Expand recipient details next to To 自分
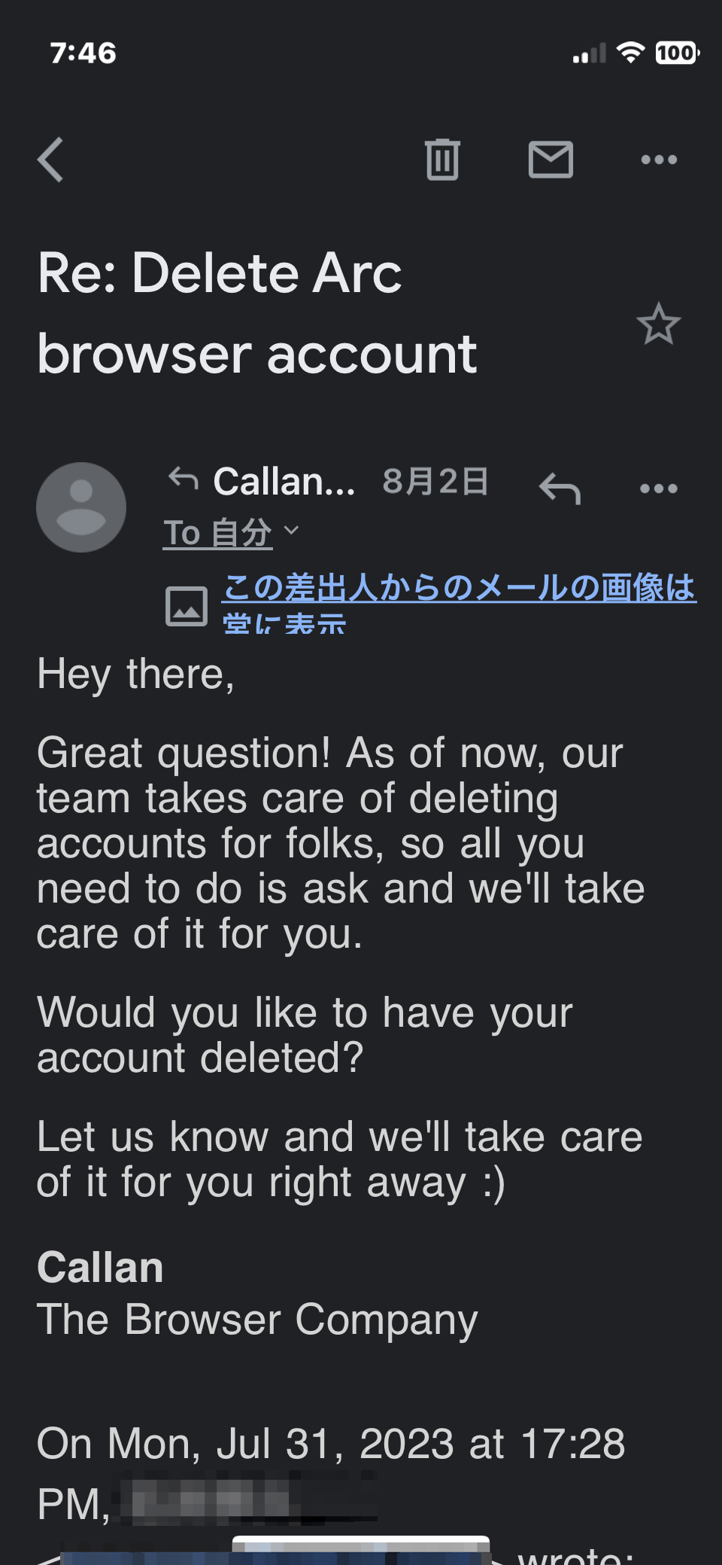Screen dimensions: 722x1565 click(292, 531)
